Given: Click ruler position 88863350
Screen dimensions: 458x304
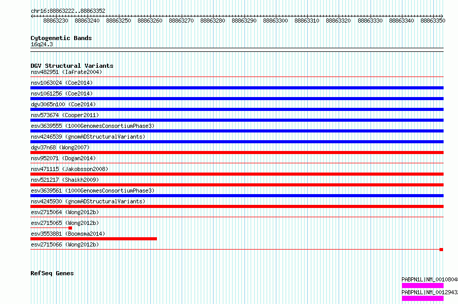Looking at the screenshot, I should 433,21.
